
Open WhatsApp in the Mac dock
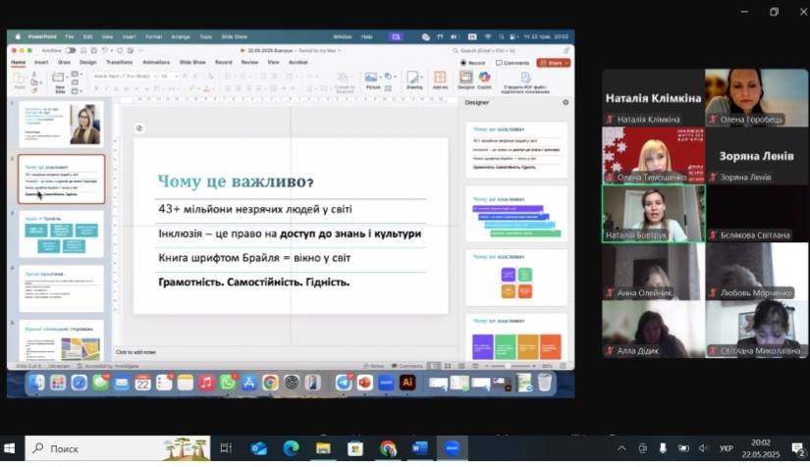(228, 382)
